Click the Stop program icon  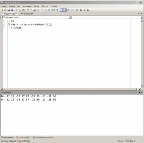click(46, 10)
